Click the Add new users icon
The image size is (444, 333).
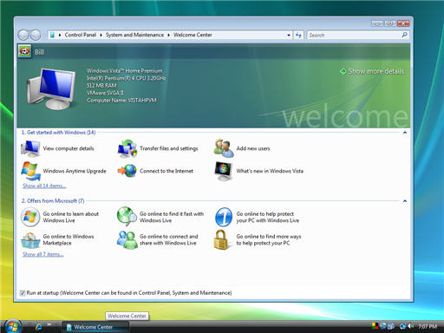[x=224, y=148]
